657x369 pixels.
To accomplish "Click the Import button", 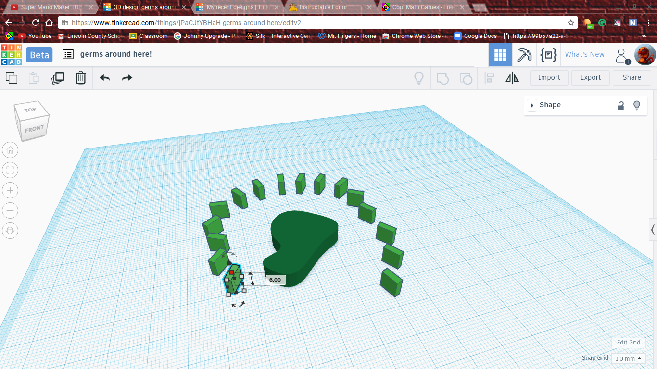I will pos(549,78).
